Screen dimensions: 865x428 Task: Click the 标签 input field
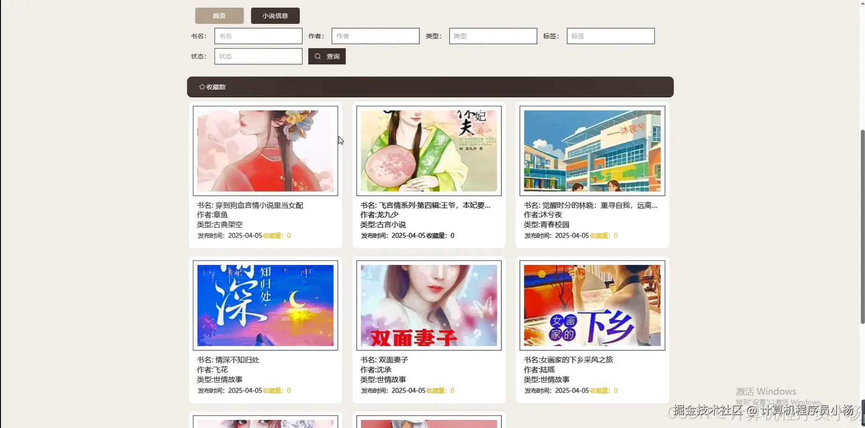pos(610,36)
